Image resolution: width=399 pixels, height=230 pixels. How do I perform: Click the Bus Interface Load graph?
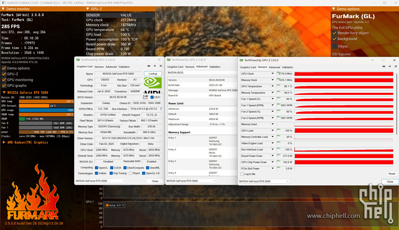click(x=344, y=150)
